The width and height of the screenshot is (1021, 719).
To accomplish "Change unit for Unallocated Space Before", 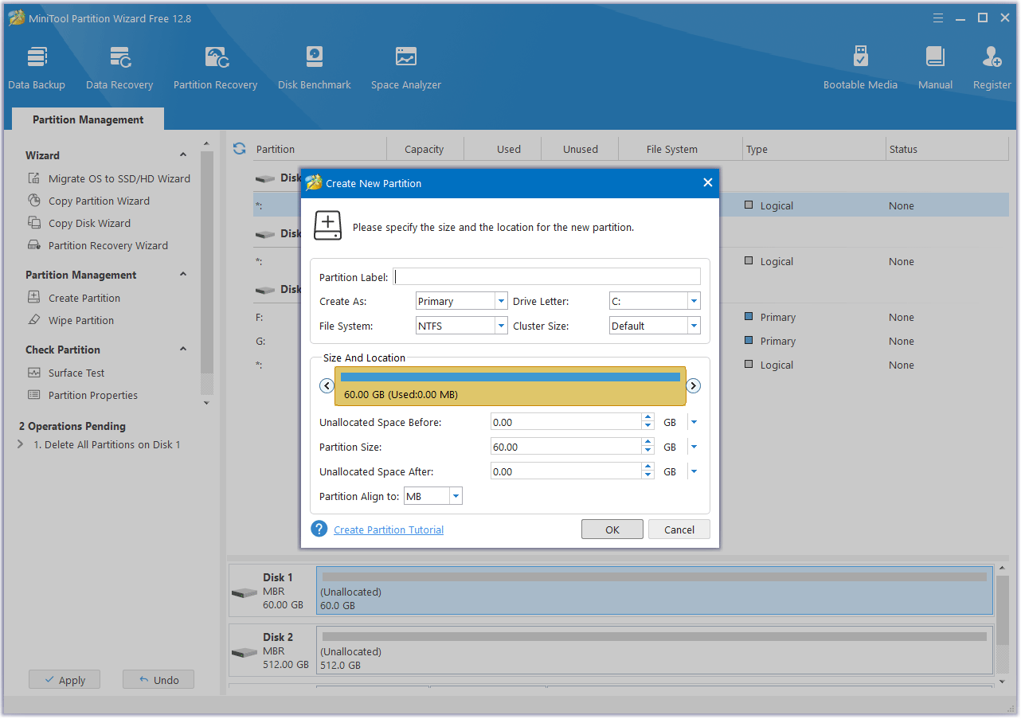I will [694, 423].
